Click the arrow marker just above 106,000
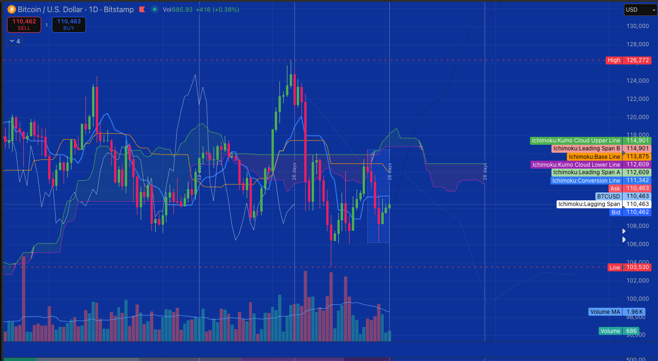 (623, 240)
